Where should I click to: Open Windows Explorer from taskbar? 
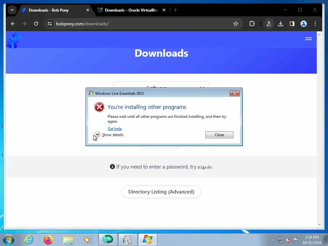tap(69, 240)
